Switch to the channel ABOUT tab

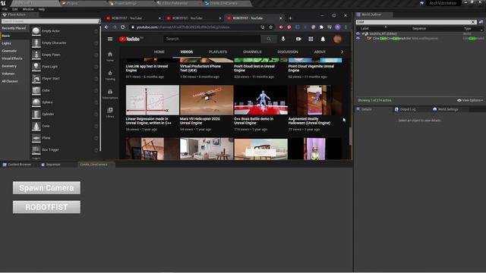320,52
